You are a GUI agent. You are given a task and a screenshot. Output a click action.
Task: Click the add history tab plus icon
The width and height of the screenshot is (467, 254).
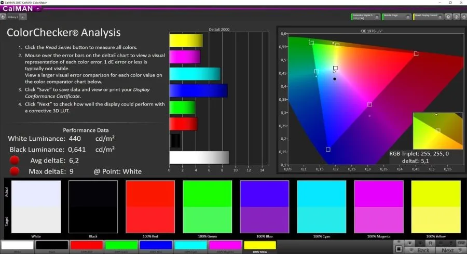tap(22, 17)
